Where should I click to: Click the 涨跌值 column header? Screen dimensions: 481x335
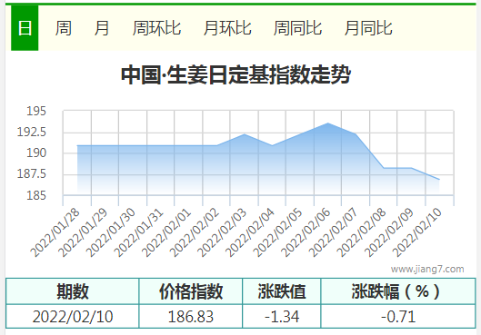[282, 291]
